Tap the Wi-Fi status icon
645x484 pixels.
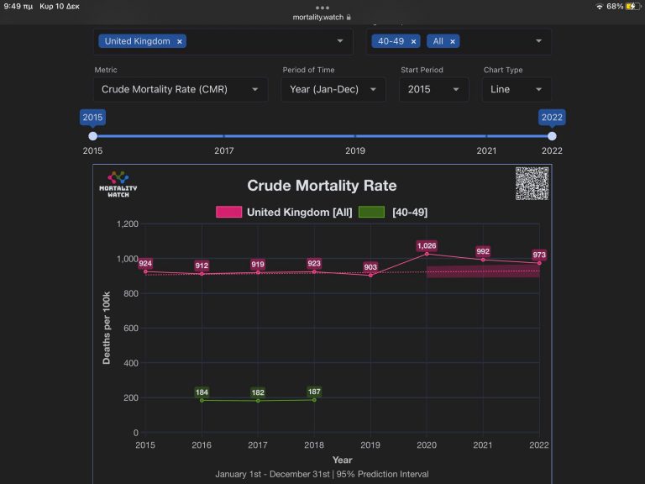click(599, 6)
